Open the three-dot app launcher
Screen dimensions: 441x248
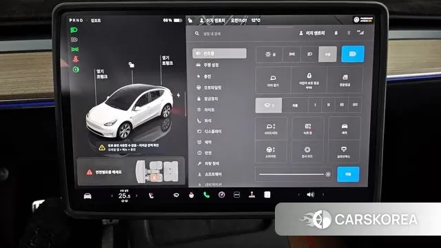237,195
